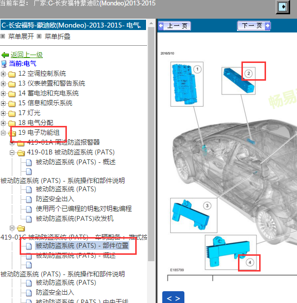Open first 被动防盗系统 (PATS) - 概述 document

coord(76,162)
